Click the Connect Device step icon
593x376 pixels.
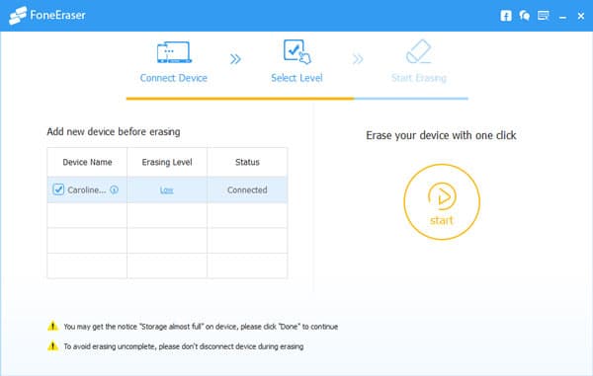(174, 52)
